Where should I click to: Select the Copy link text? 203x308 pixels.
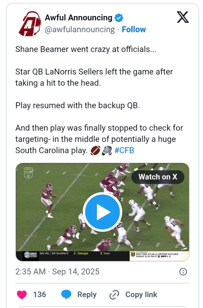click(x=141, y=295)
